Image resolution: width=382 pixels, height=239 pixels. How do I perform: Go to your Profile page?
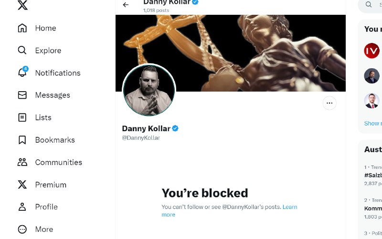(22, 207)
